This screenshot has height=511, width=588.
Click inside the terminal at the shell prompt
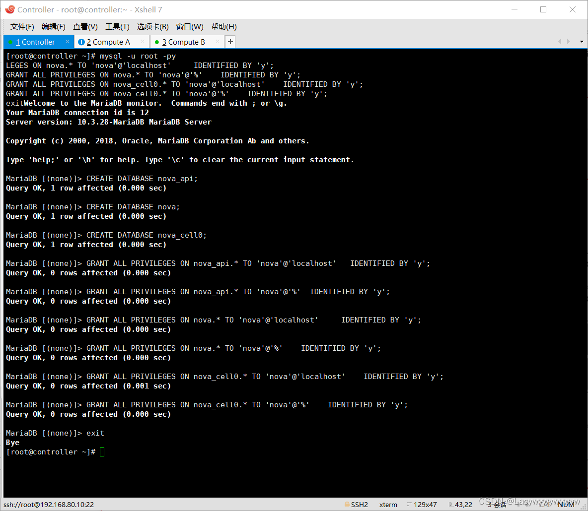102,452
